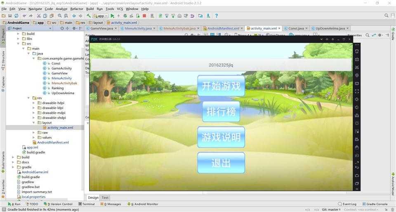Click the Save All toolbar icon

(10, 16)
